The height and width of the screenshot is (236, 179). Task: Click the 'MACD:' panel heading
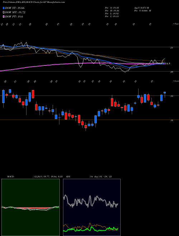pos(10,177)
